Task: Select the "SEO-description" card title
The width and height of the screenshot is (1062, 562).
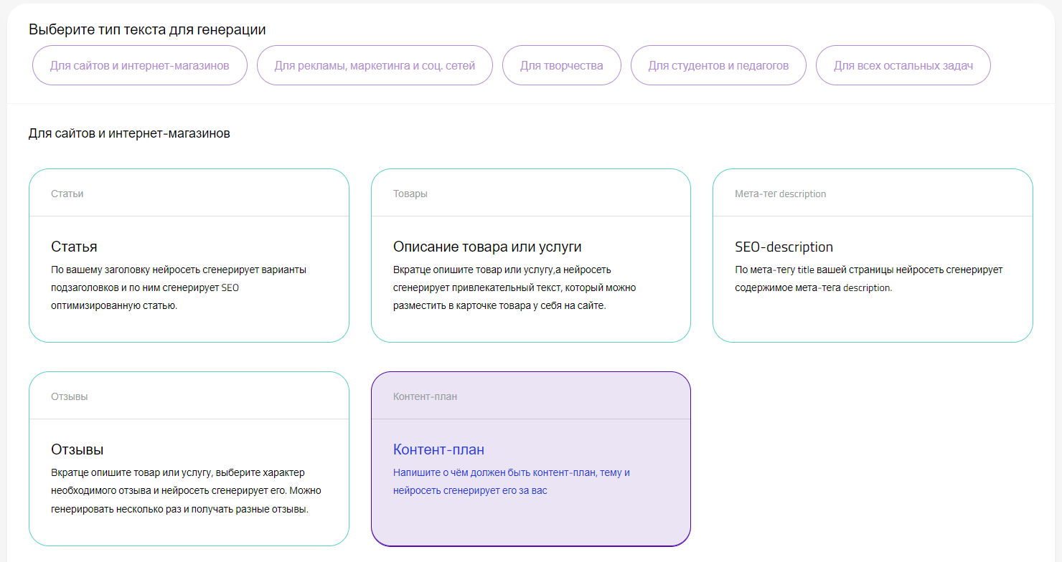Action: [784, 247]
